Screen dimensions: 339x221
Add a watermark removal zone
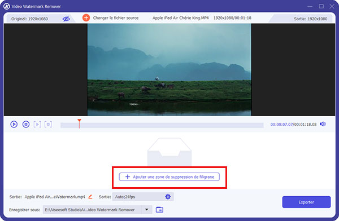(169, 177)
